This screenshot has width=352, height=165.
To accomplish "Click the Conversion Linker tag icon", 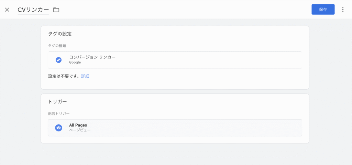I will click(x=59, y=60).
